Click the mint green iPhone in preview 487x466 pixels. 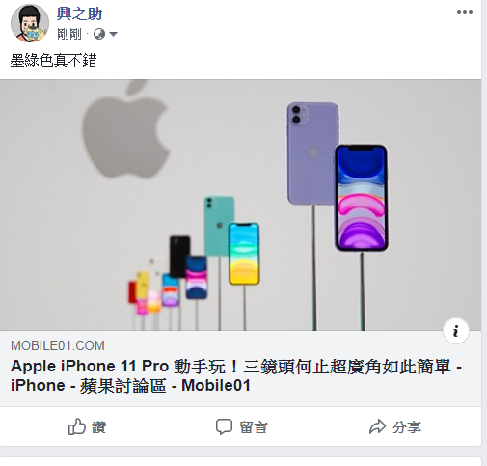219,225
